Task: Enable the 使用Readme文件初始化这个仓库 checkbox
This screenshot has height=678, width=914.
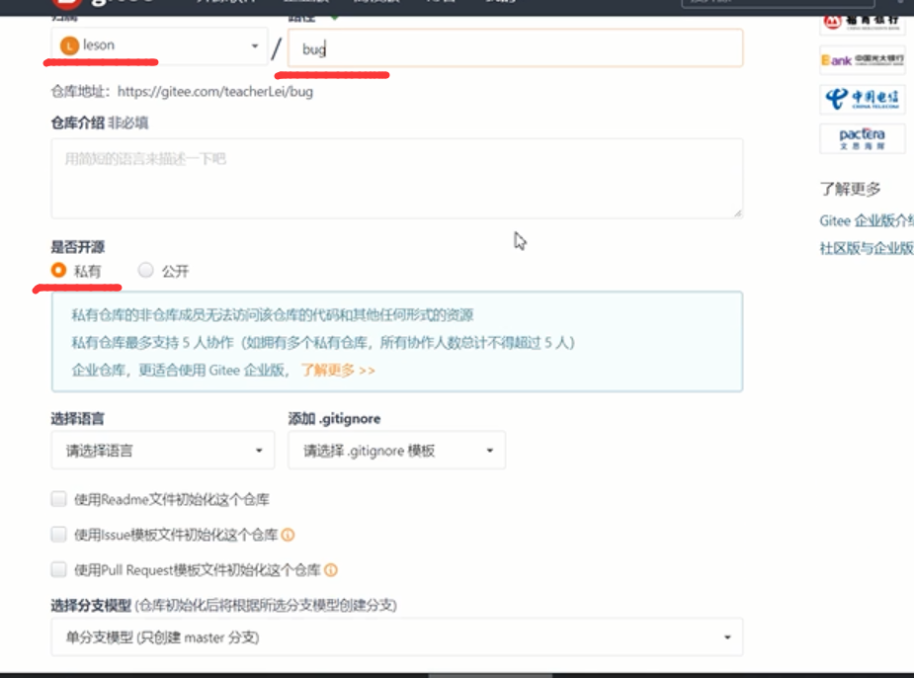Action: point(58,499)
